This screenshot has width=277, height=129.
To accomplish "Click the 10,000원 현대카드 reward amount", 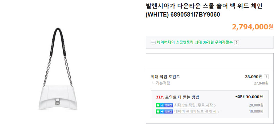I will [x=256, y=111].
